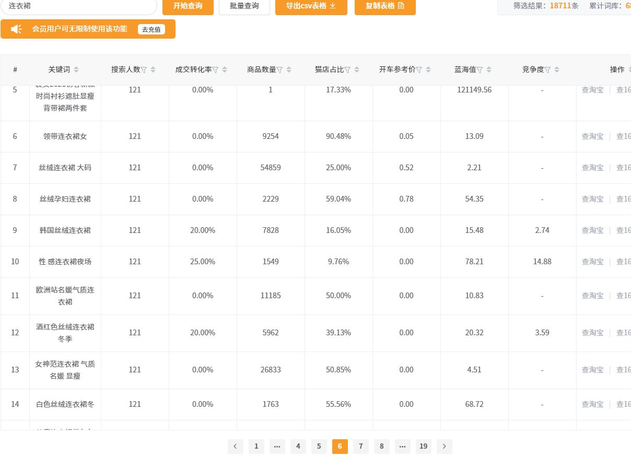Click 查淘宝 link for 领带连衣裙女 row
Viewport: 631px width, 457px height.
[x=592, y=136]
